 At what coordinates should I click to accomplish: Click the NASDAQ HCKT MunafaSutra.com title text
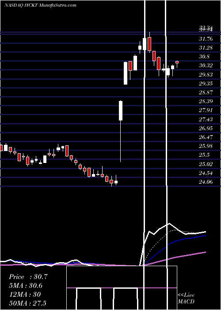click(x=40, y=5)
